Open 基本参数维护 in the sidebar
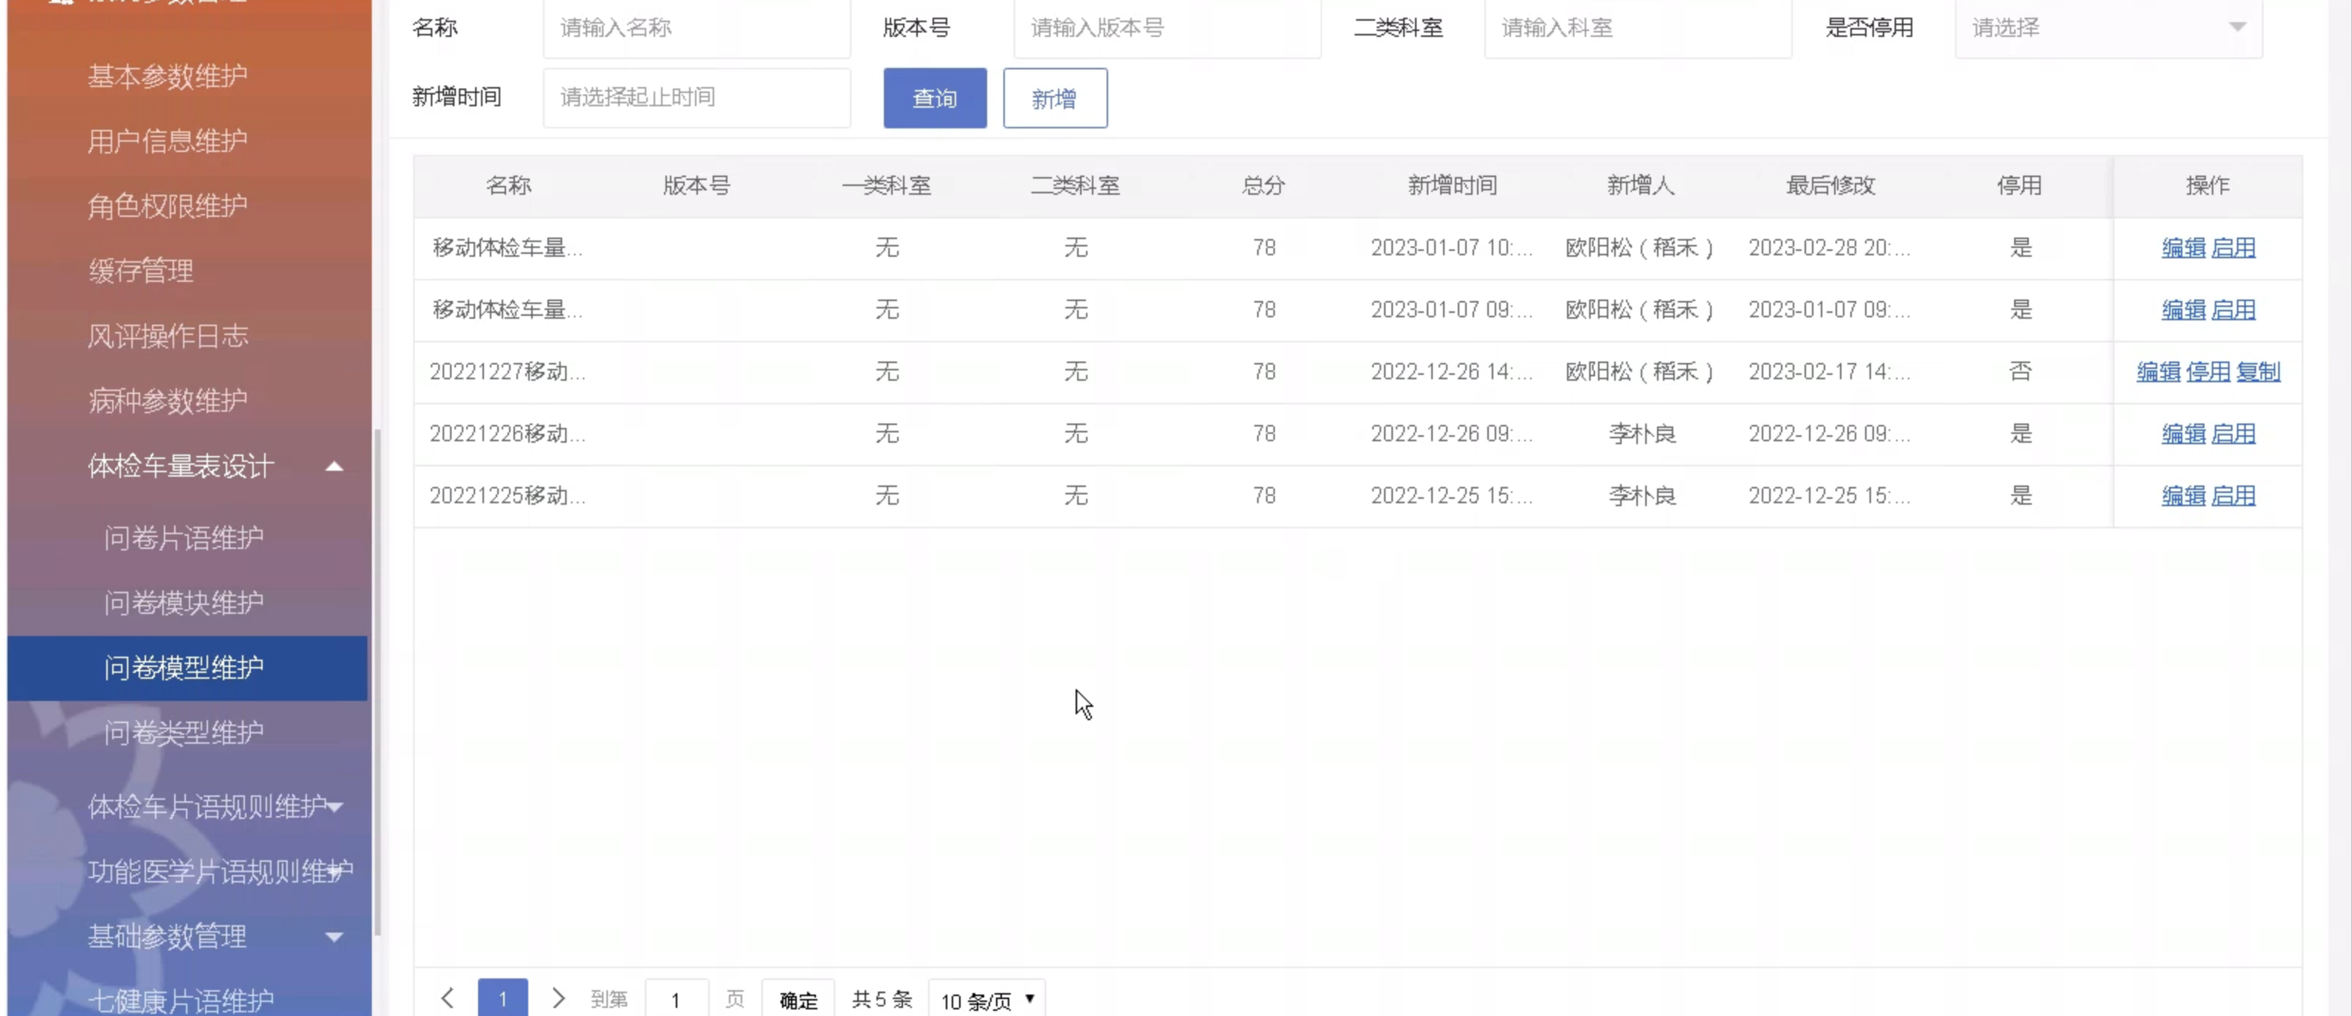The image size is (2352, 1016). 167,76
